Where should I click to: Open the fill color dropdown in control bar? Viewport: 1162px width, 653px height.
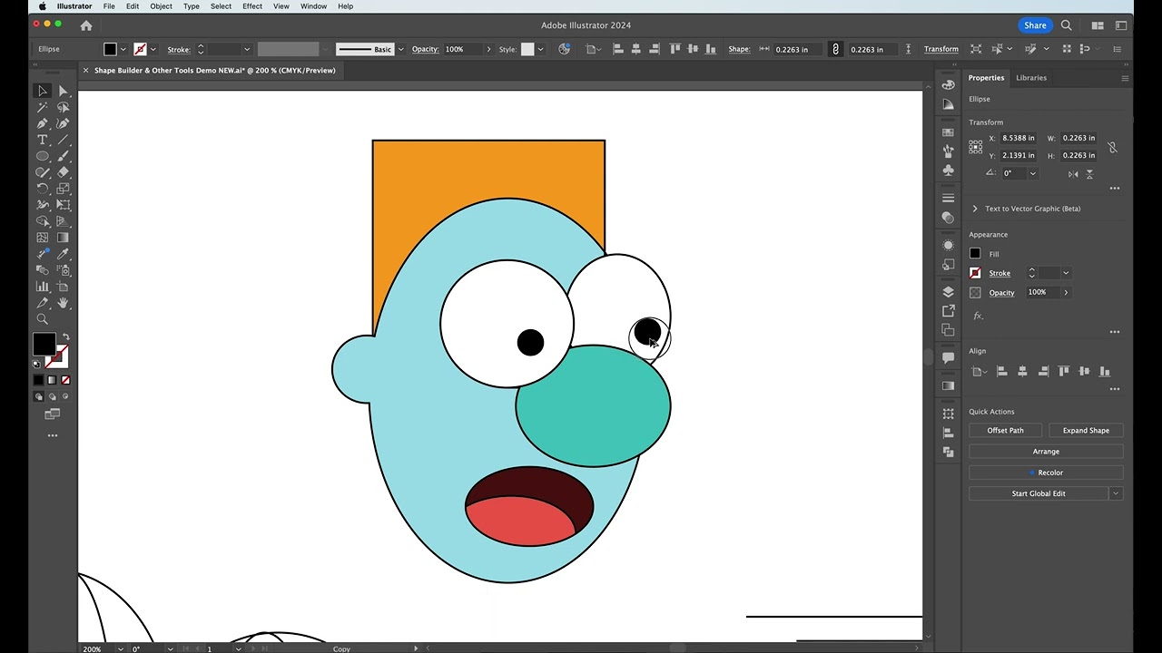click(123, 49)
